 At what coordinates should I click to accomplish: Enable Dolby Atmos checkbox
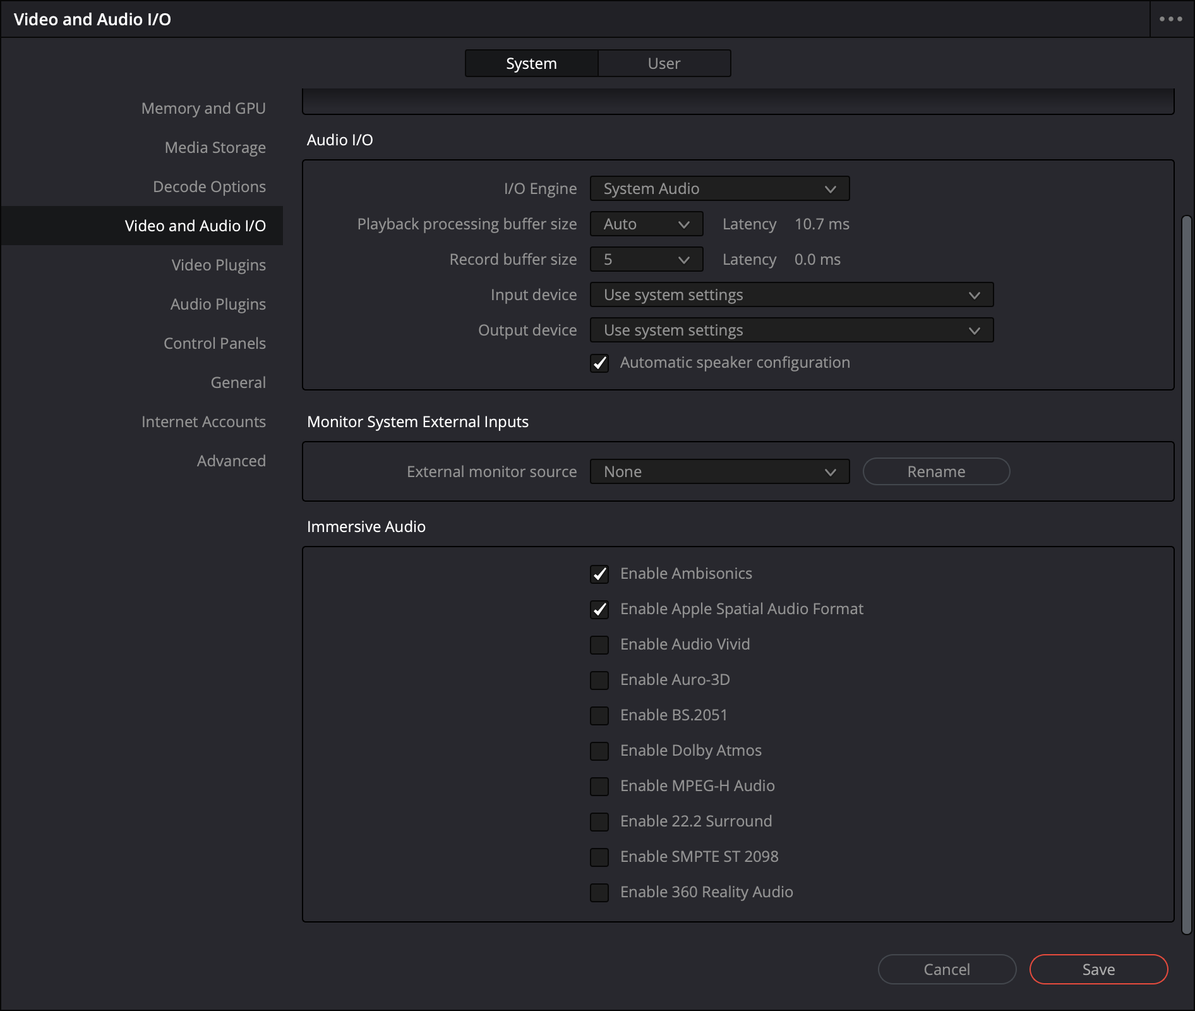point(599,751)
